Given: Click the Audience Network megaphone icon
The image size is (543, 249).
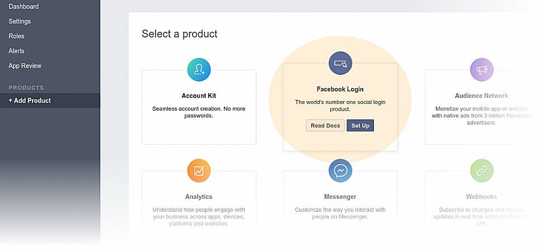Looking at the screenshot, I should [482, 70].
